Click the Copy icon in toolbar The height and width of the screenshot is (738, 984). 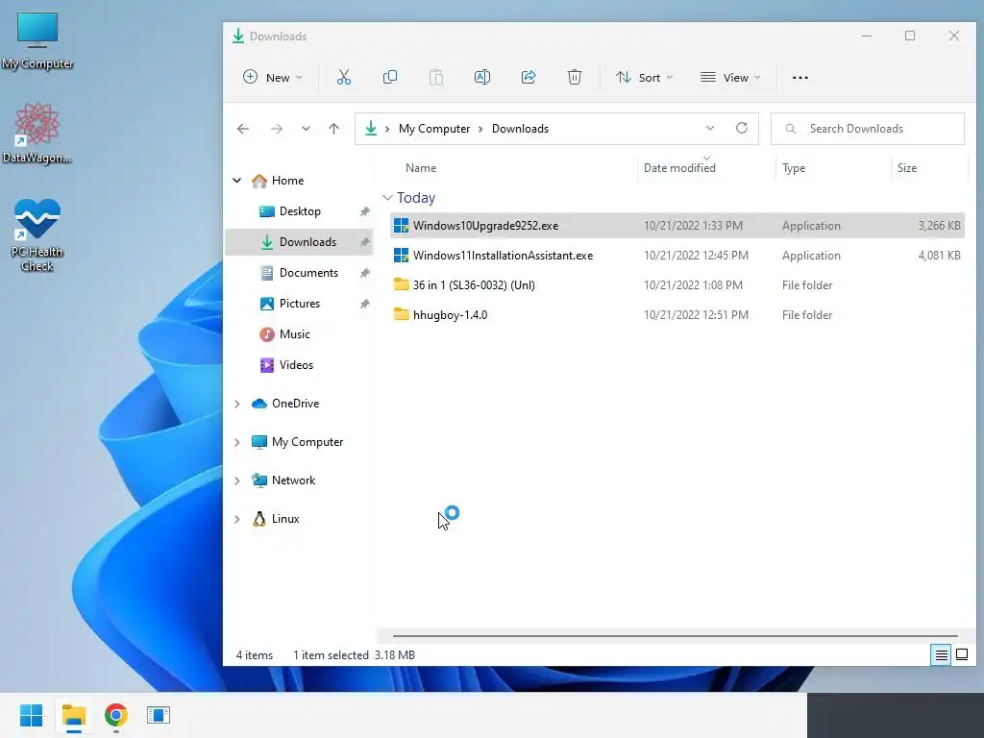[390, 77]
